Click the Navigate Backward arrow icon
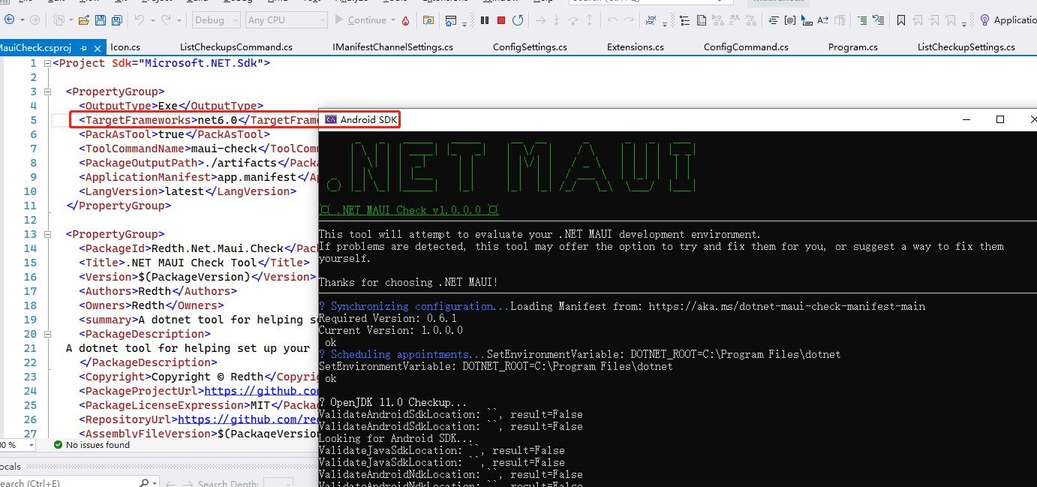 [x=9, y=20]
